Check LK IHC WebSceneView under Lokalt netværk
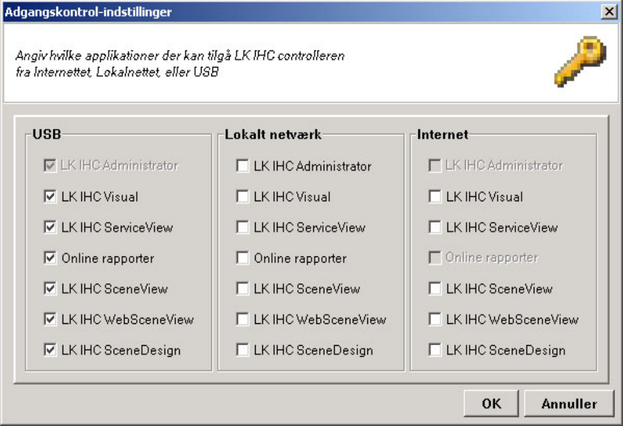Screen dimensions: 623x426 click(x=243, y=319)
